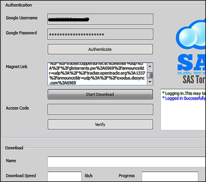This screenshot has height=182, width=206.
Task: Click the Authenticate button
Action: 100,49
